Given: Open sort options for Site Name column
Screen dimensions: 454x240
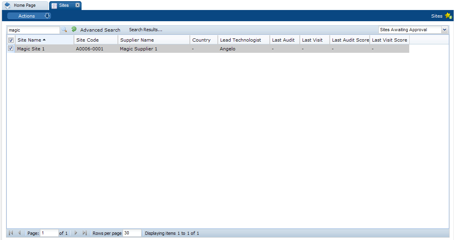Looking at the screenshot, I should pyautogui.click(x=31, y=40).
